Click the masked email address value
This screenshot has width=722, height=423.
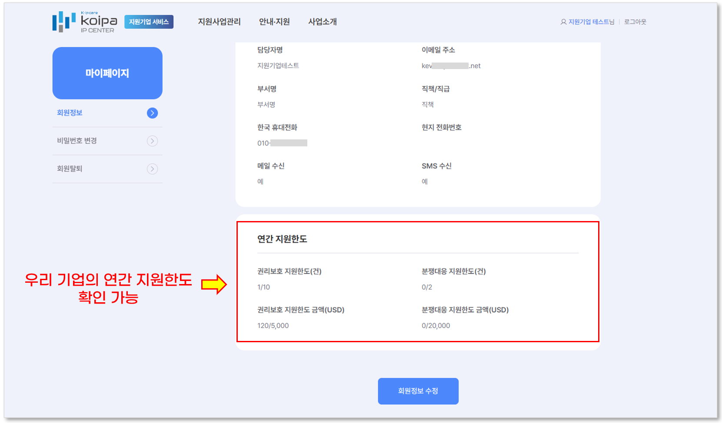tap(451, 66)
